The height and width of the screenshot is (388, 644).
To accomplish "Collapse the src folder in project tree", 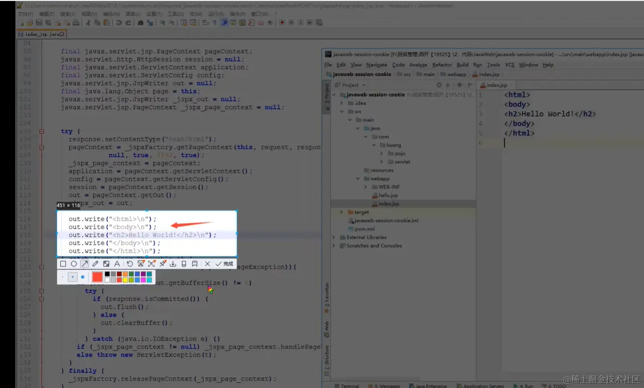I will point(342,112).
